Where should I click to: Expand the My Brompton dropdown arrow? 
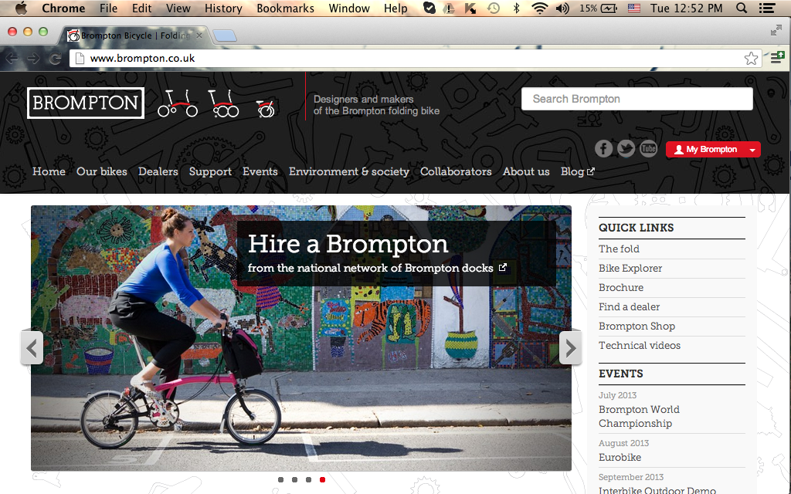752,150
